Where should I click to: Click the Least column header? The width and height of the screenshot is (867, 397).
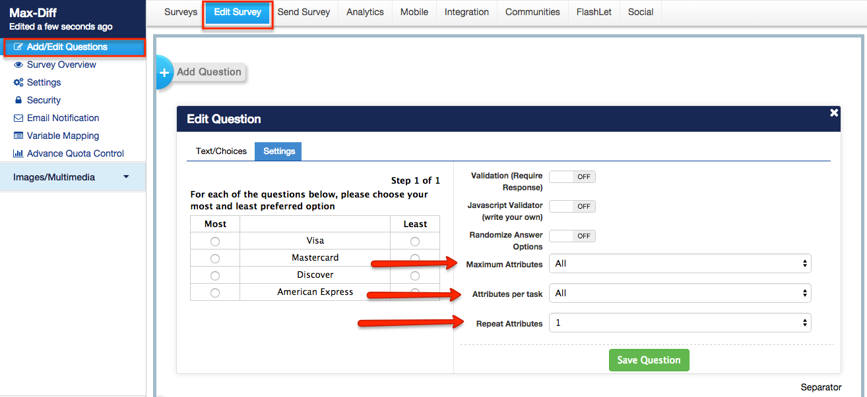[415, 224]
